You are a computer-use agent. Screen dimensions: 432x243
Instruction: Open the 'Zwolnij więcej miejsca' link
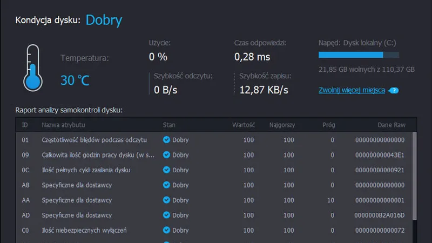click(x=352, y=90)
